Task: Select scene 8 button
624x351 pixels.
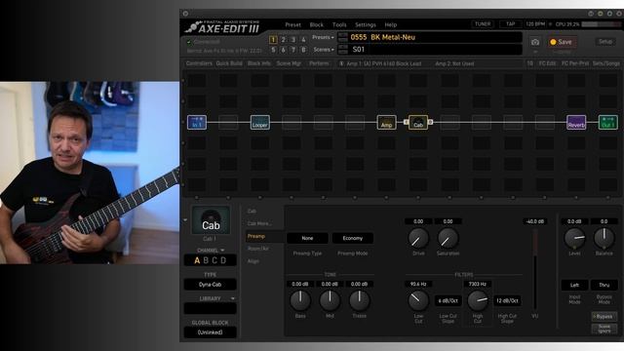Action: (x=303, y=50)
